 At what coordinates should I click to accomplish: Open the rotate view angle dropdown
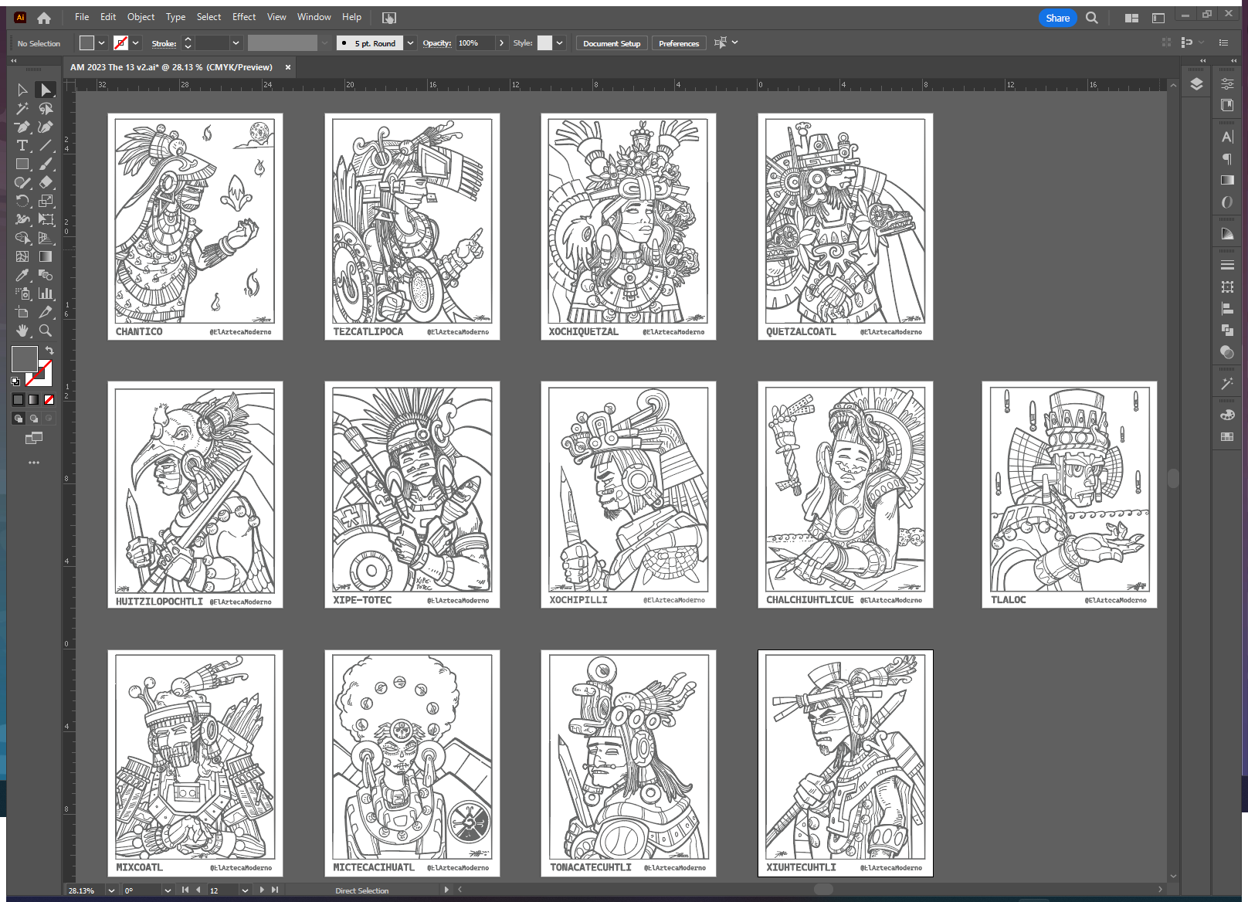point(167,890)
